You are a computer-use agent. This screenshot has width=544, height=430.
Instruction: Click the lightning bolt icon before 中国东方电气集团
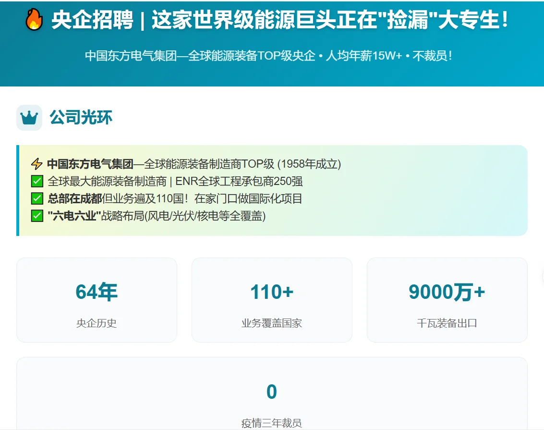[x=37, y=164]
